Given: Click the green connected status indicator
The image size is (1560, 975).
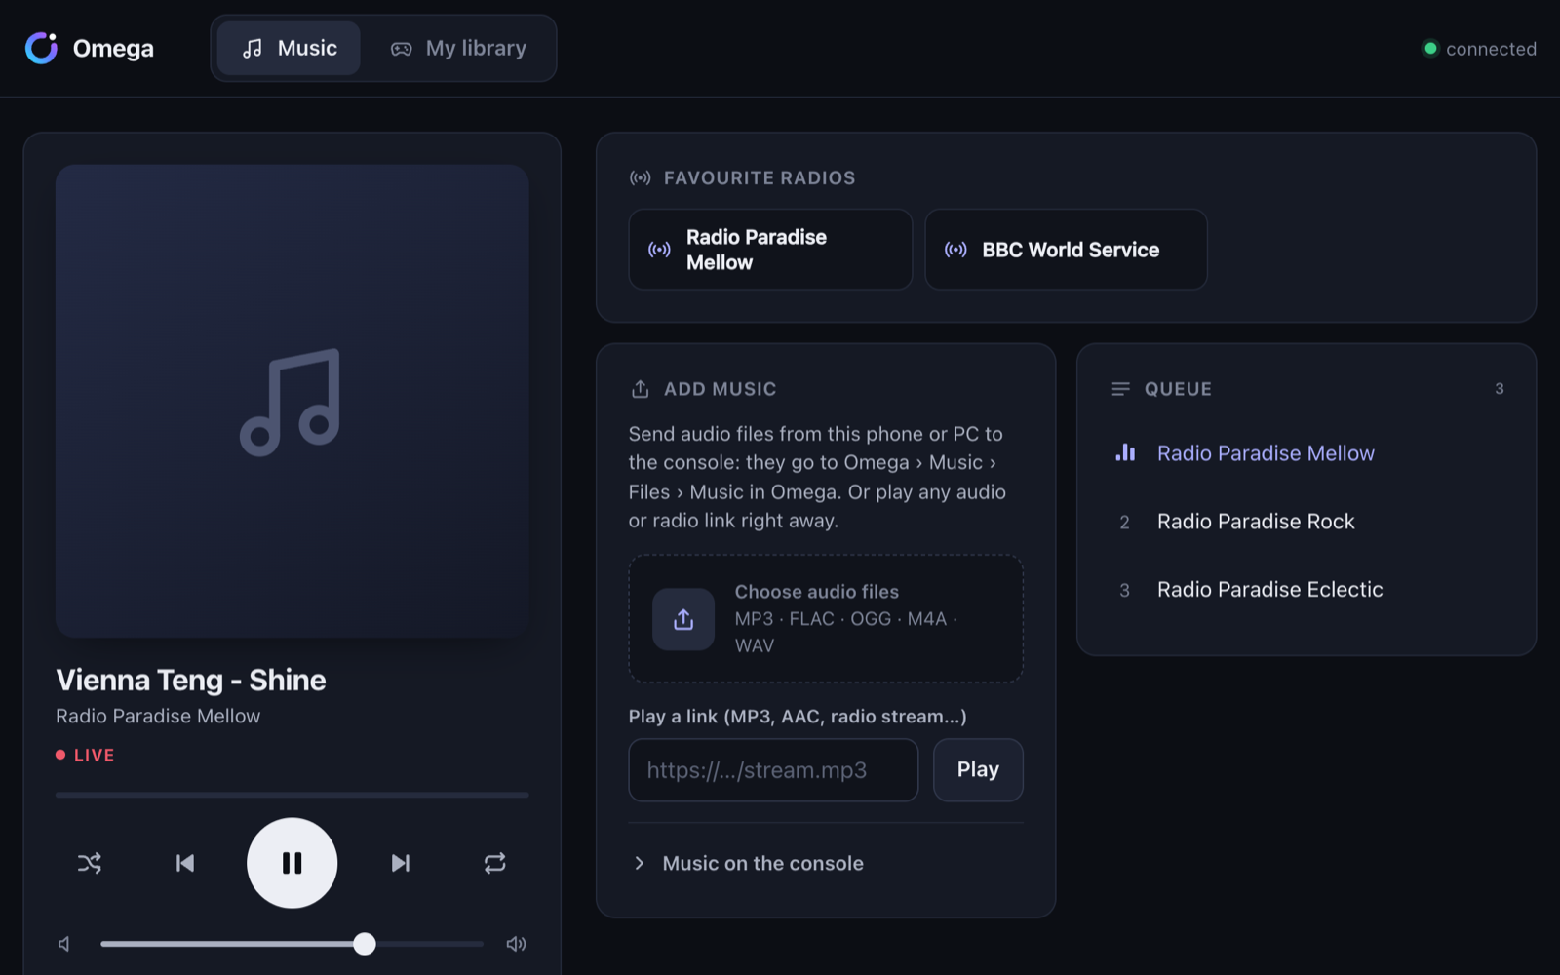Looking at the screenshot, I should coord(1430,48).
